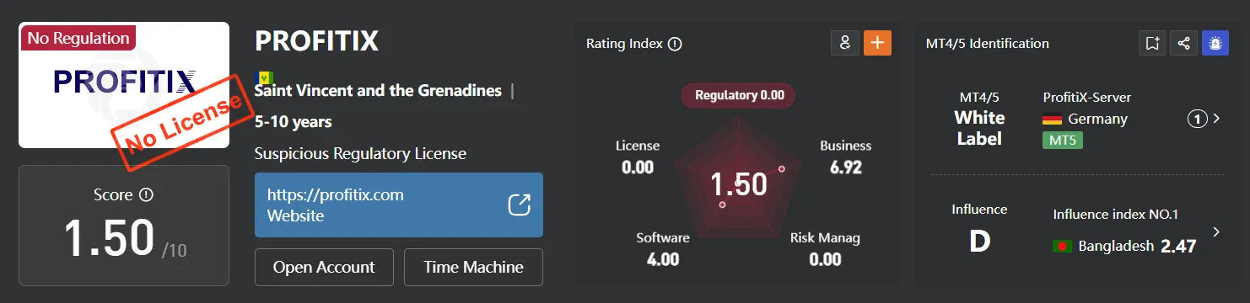Click the customer service person icon
Image resolution: width=1250 pixels, height=303 pixels.
tap(844, 43)
